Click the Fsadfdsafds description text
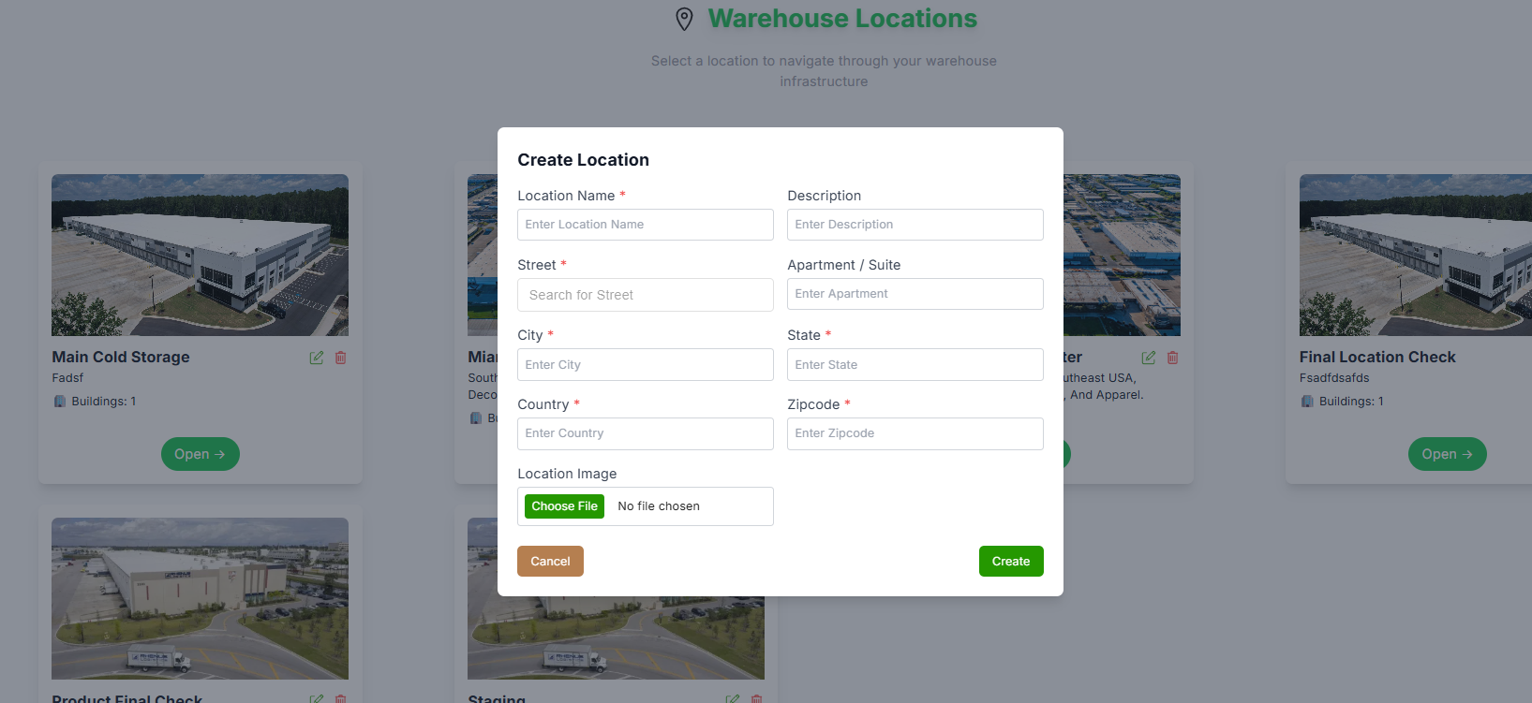Image resolution: width=1532 pixels, height=703 pixels. point(1334,378)
